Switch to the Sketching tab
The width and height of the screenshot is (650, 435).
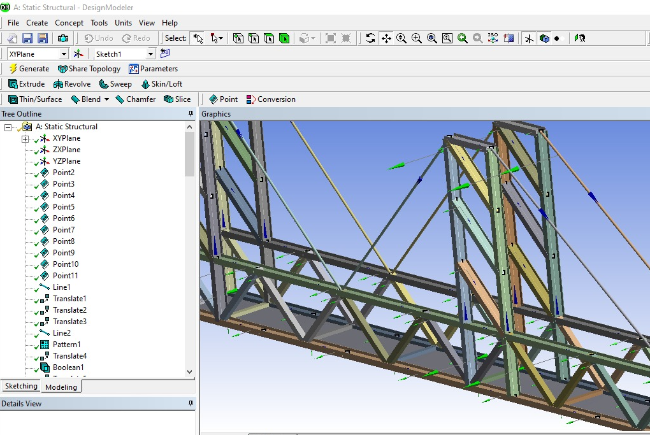tap(21, 386)
